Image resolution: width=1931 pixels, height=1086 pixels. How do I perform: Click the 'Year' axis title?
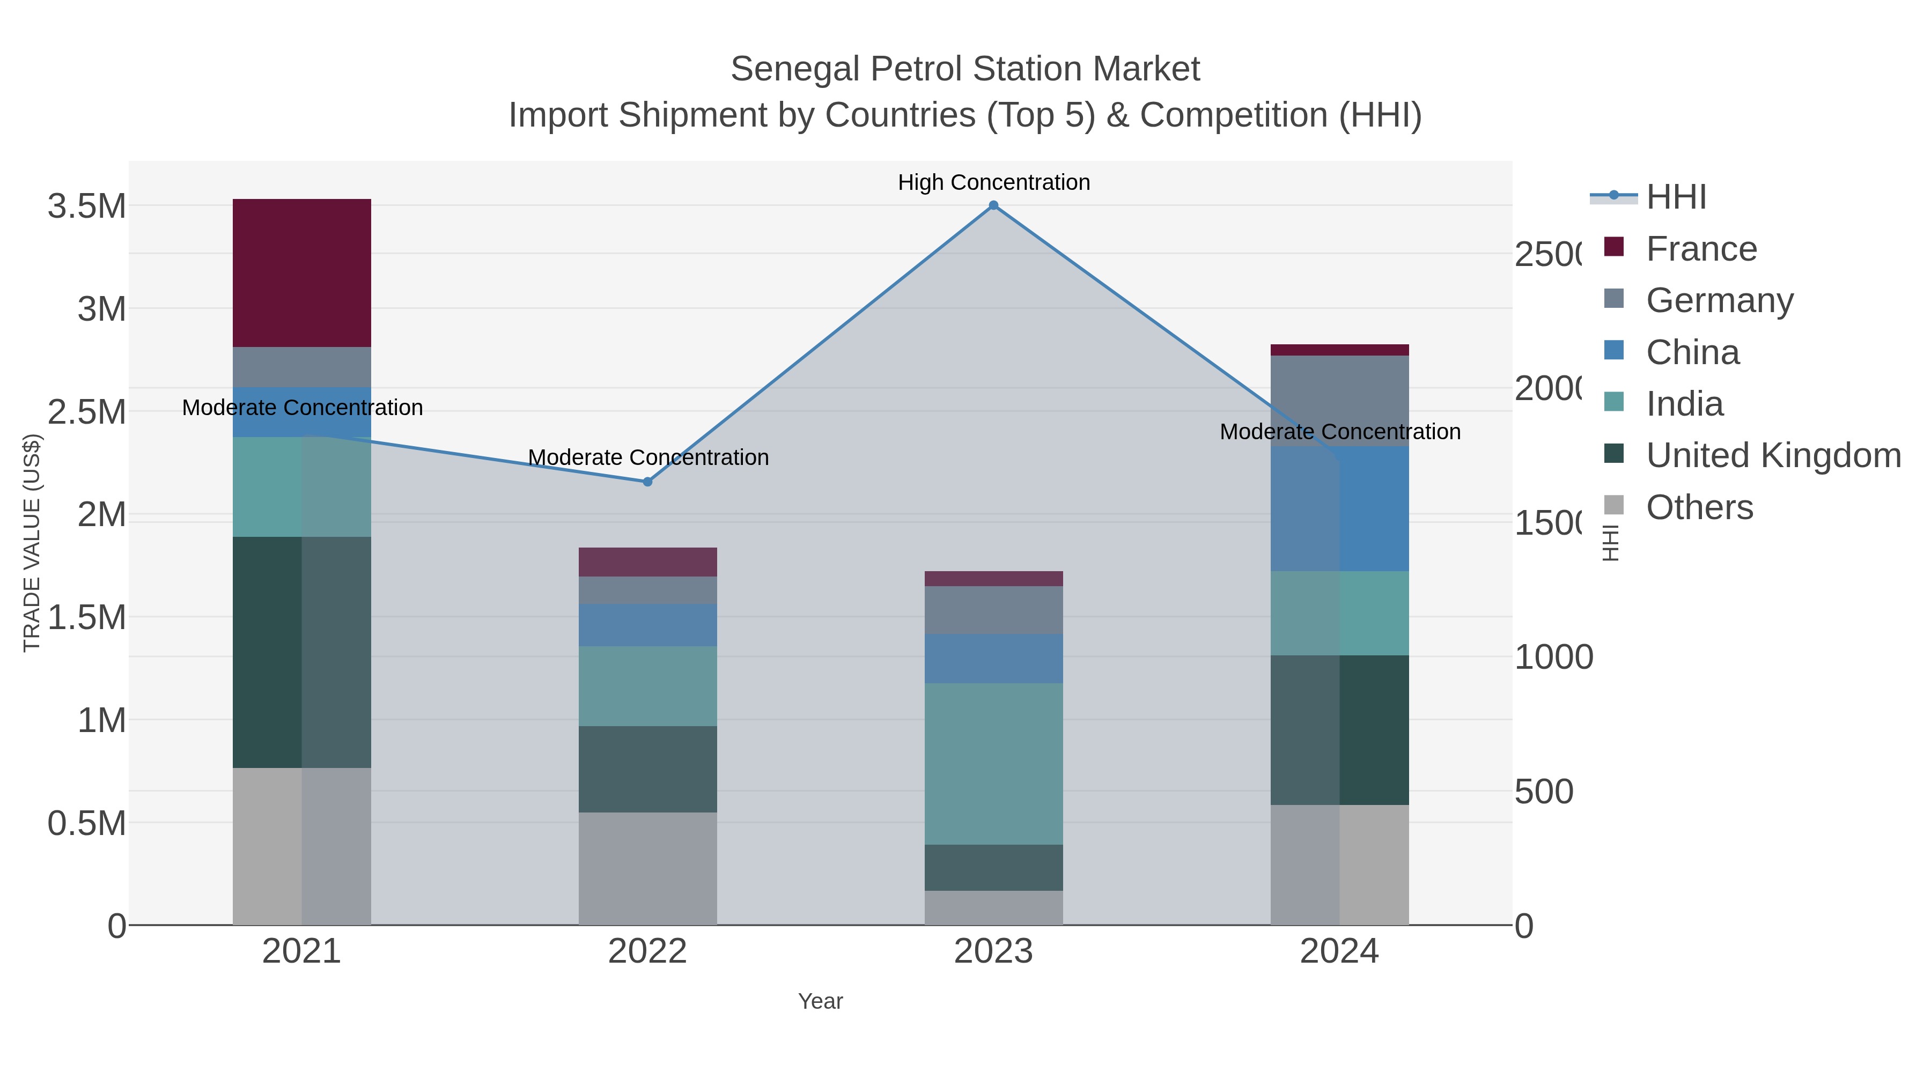click(821, 1001)
